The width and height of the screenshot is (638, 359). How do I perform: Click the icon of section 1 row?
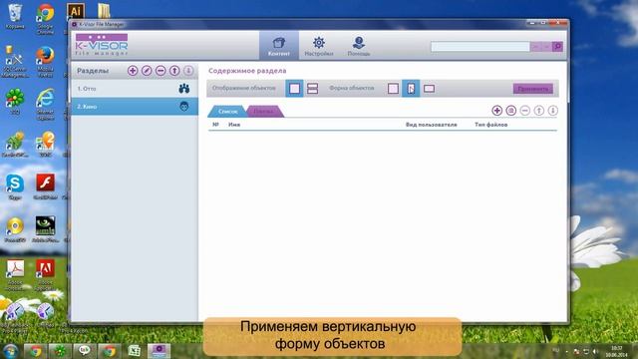(x=183, y=89)
